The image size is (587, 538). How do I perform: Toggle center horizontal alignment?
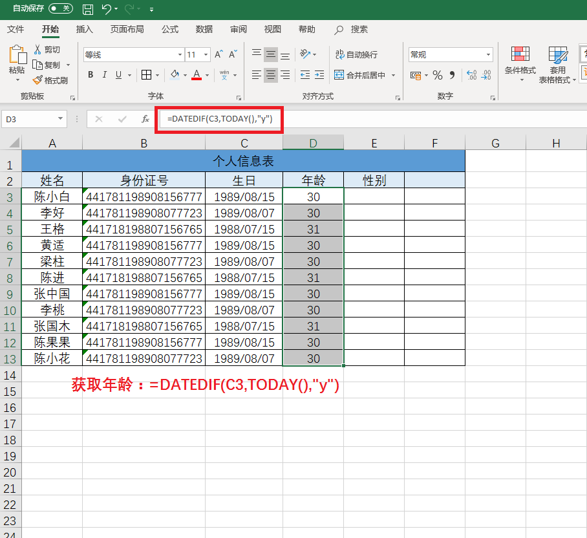click(x=271, y=75)
